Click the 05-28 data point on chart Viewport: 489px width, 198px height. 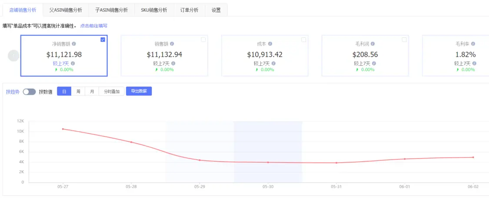[x=131, y=142]
